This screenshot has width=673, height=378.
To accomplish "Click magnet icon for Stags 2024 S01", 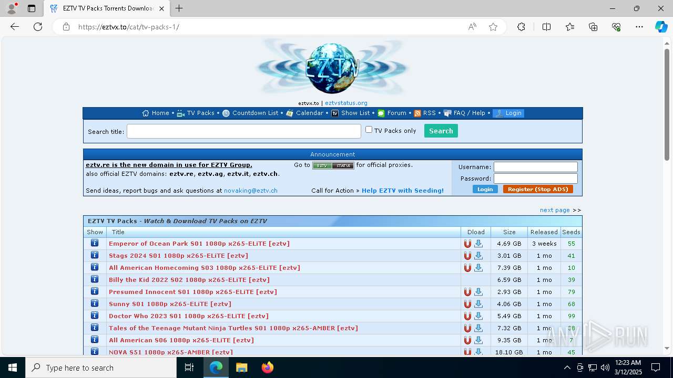I will tap(467, 256).
